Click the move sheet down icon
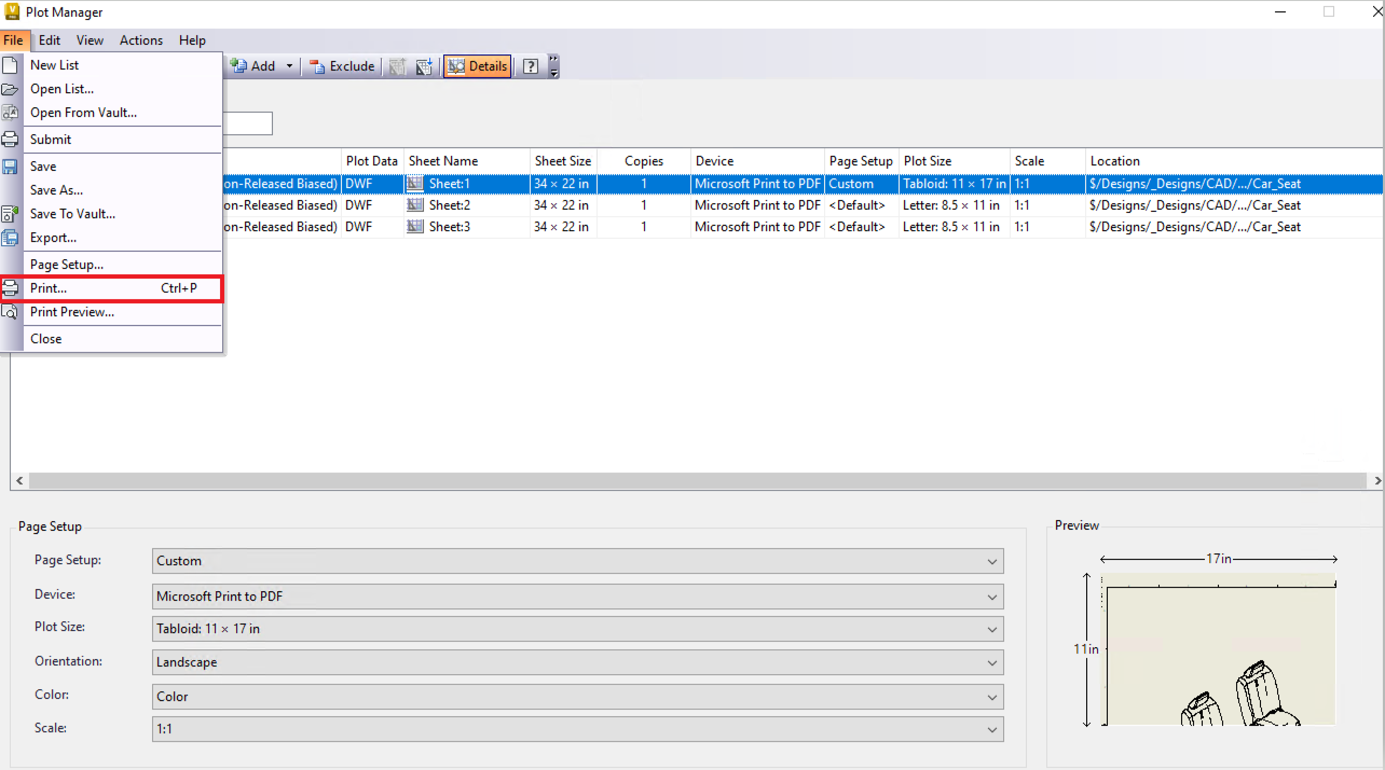 [x=424, y=66]
